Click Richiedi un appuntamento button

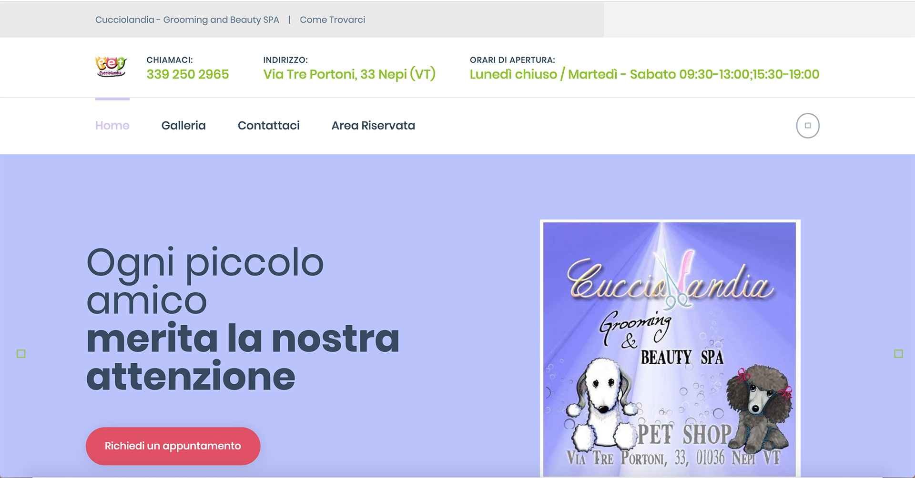[x=173, y=446]
